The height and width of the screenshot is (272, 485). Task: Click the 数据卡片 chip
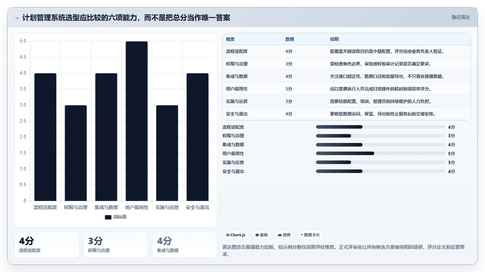pyautogui.click(x=310, y=235)
